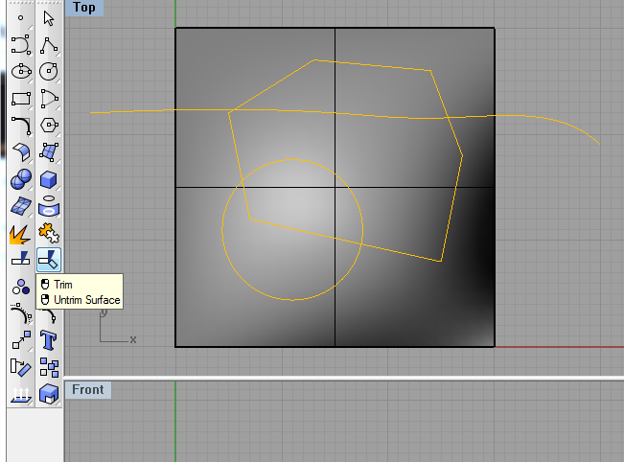Activate the Polyline tool

pyautogui.click(x=49, y=44)
